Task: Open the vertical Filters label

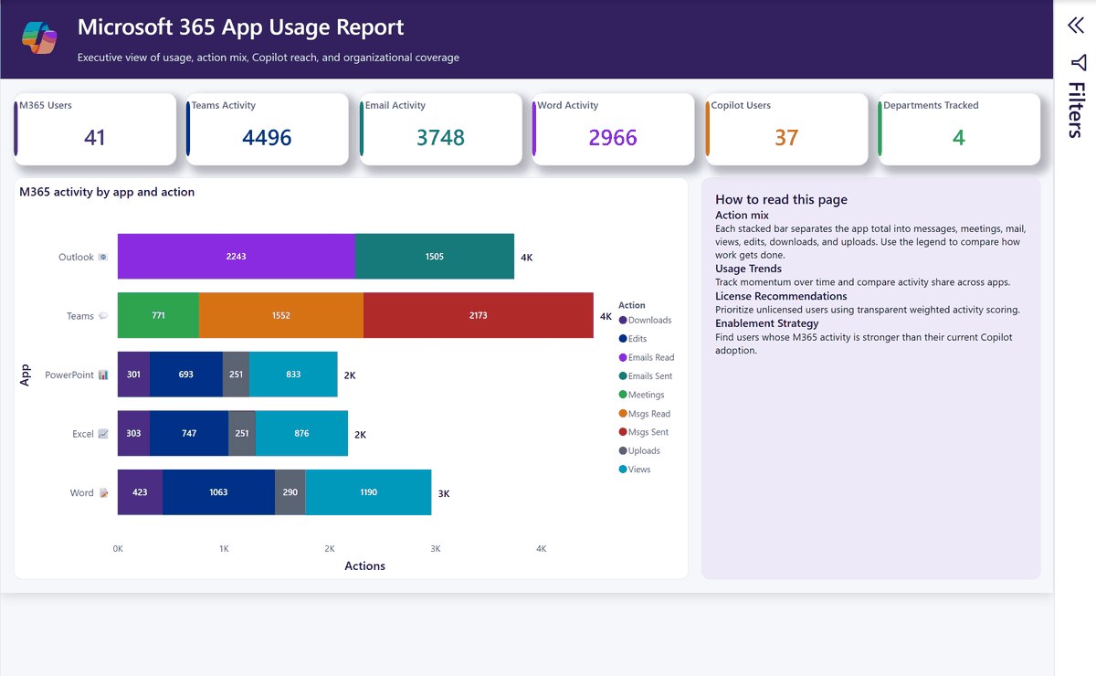Action: pos(1077,110)
